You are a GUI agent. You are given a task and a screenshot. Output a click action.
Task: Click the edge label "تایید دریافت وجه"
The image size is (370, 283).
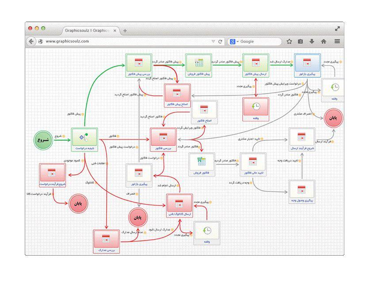coord(288,160)
